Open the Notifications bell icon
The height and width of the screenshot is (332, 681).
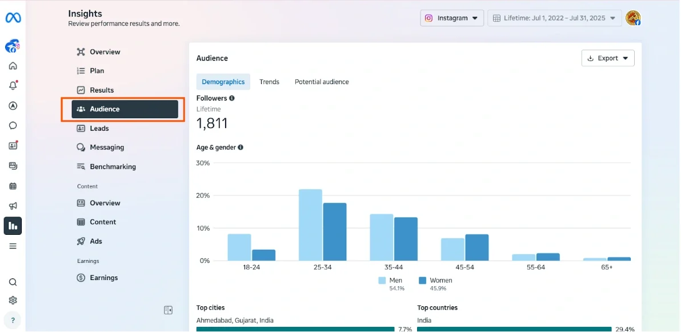(x=13, y=86)
